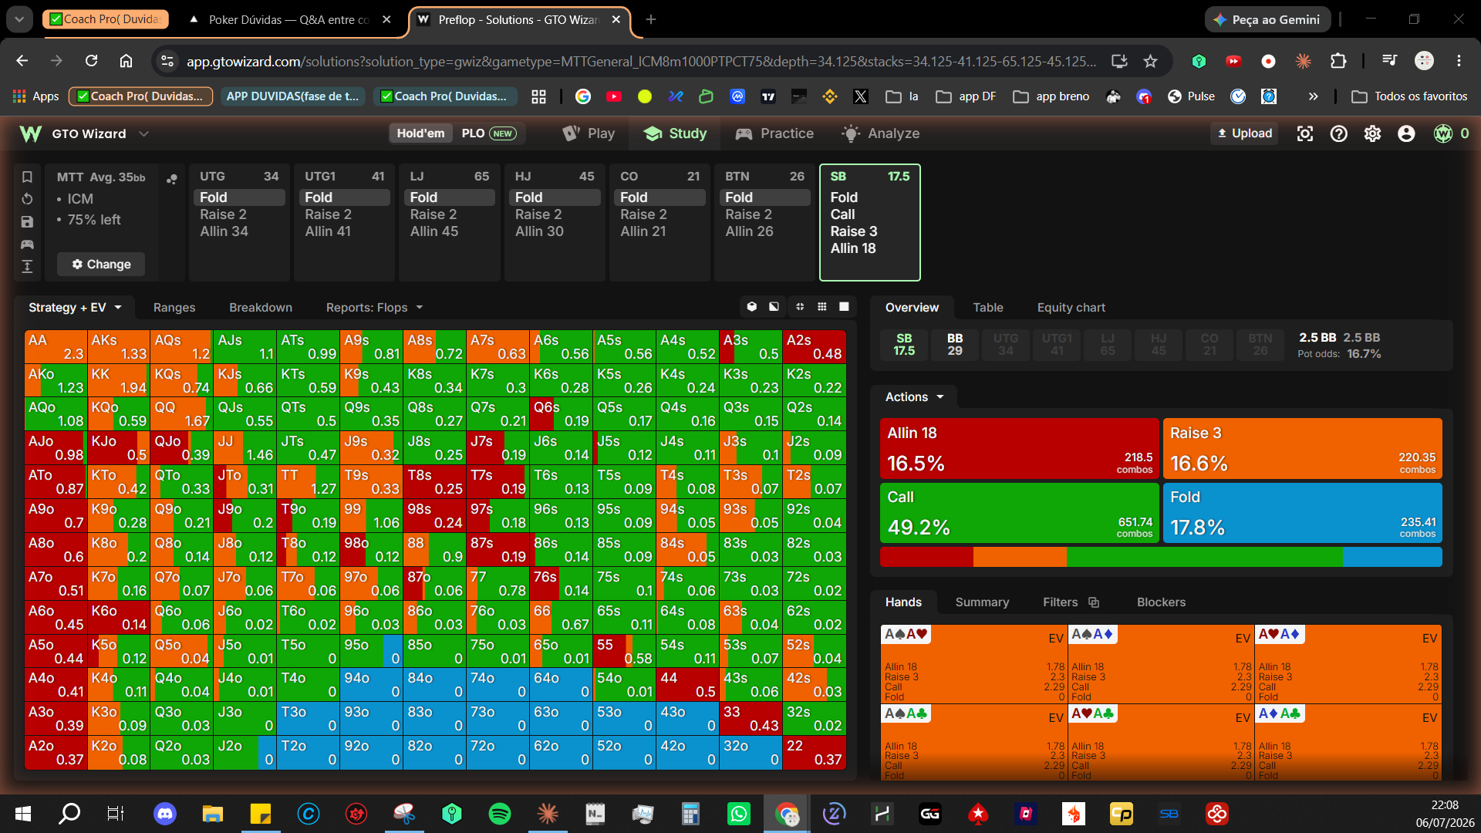Click the gamepad icon in the left sidebar
This screenshot has height=833, width=1481.
[x=27, y=245]
